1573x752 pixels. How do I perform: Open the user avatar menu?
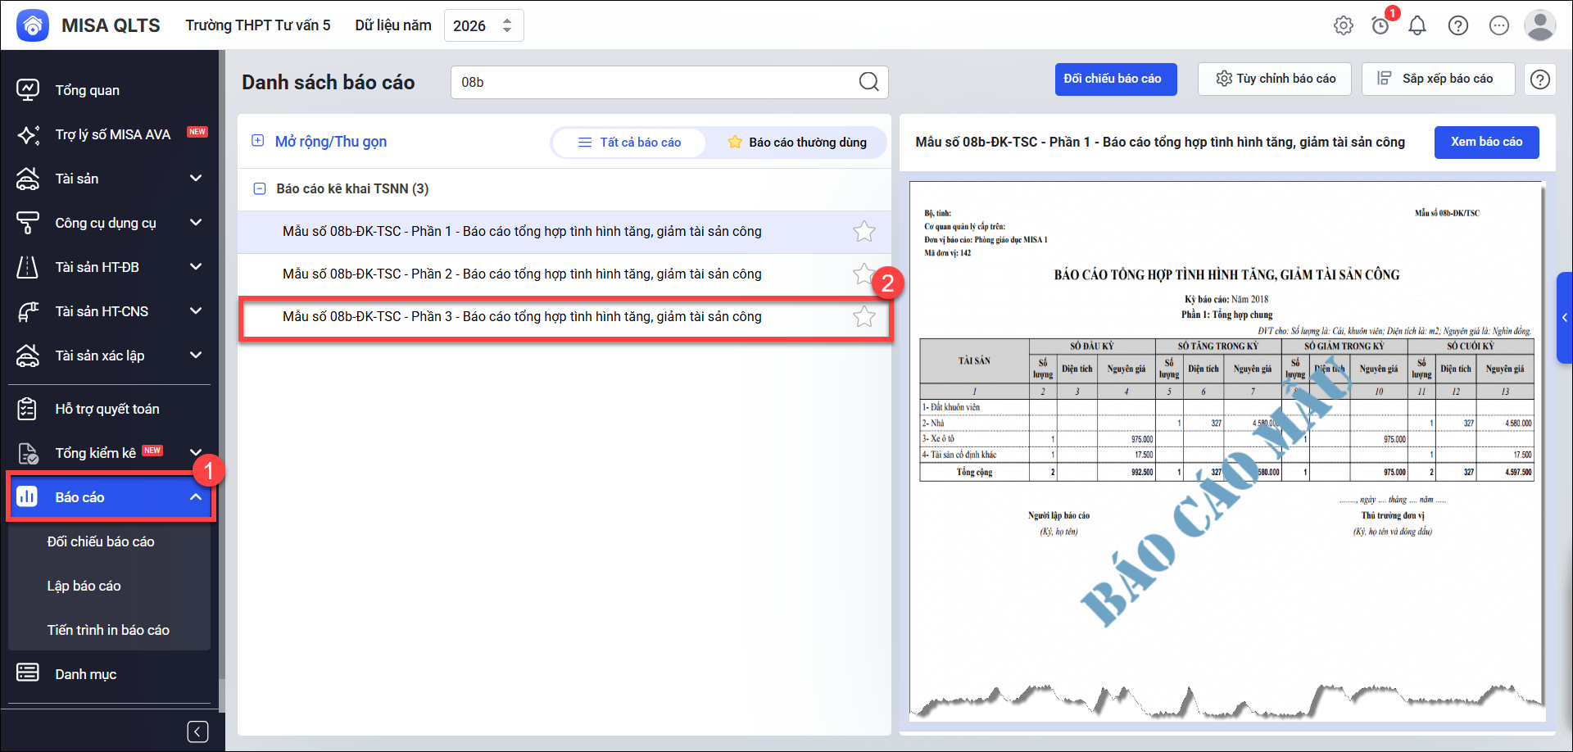pyautogui.click(x=1540, y=25)
